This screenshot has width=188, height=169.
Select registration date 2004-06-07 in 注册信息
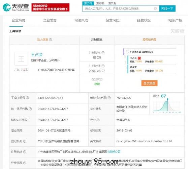[97, 71]
